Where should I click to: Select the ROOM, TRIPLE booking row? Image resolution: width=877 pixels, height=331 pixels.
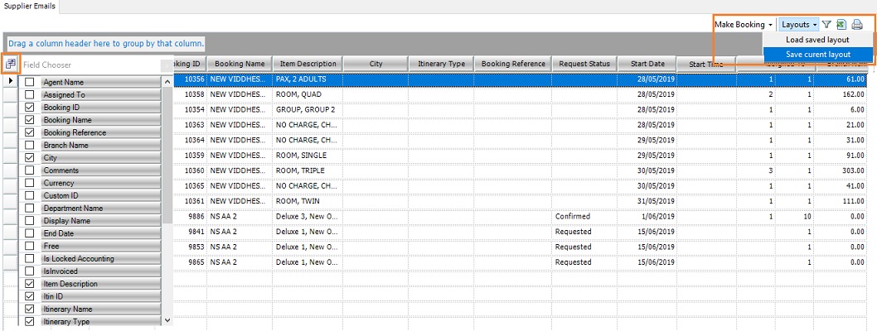306,170
